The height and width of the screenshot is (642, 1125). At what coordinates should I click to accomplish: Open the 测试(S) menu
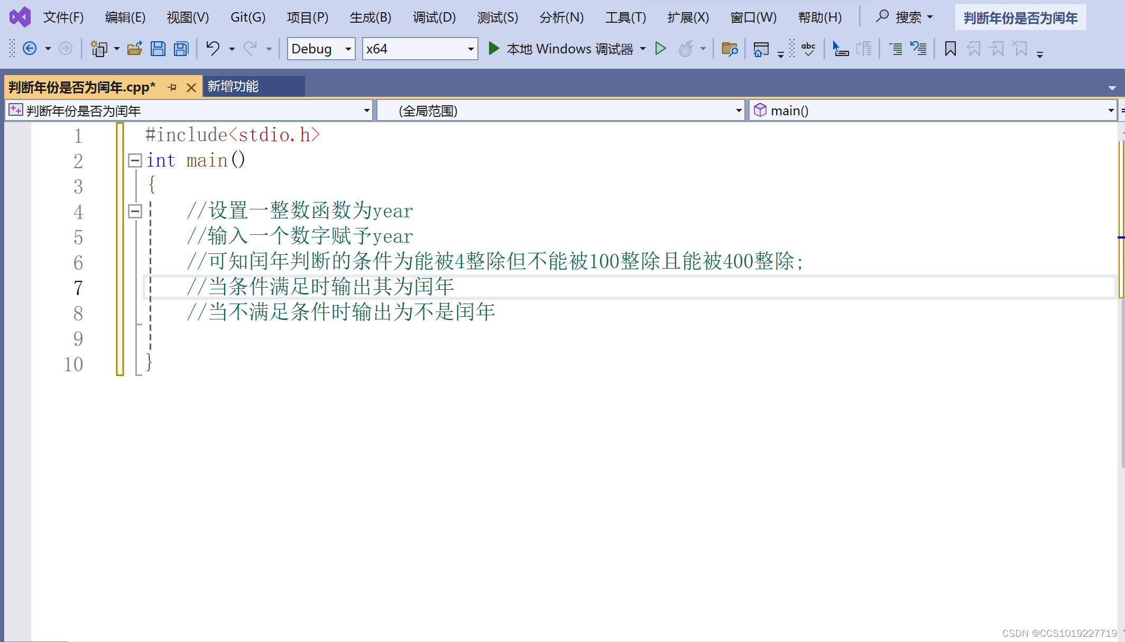pyautogui.click(x=497, y=17)
